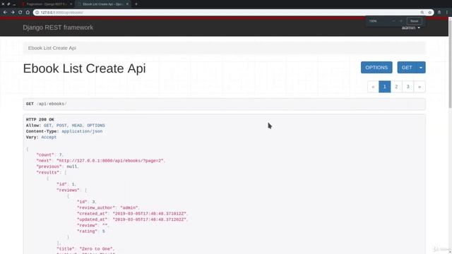Viewport: 452px width, 254px height.
Task: Click the "review_author": "admin" line
Action: tap(108, 207)
